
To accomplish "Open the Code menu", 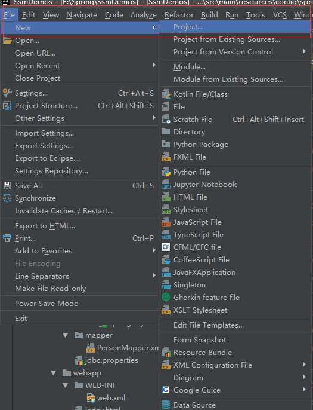I will (x=114, y=15).
